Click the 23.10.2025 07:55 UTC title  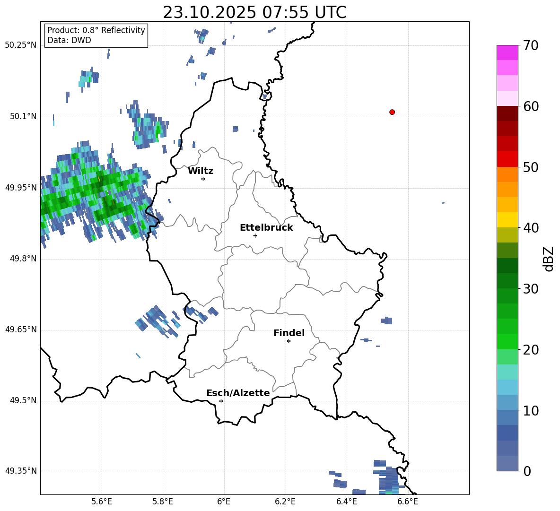tap(255, 12)
